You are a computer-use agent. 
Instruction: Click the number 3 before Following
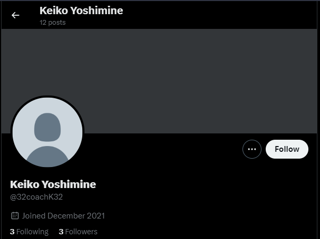(12, 232)
